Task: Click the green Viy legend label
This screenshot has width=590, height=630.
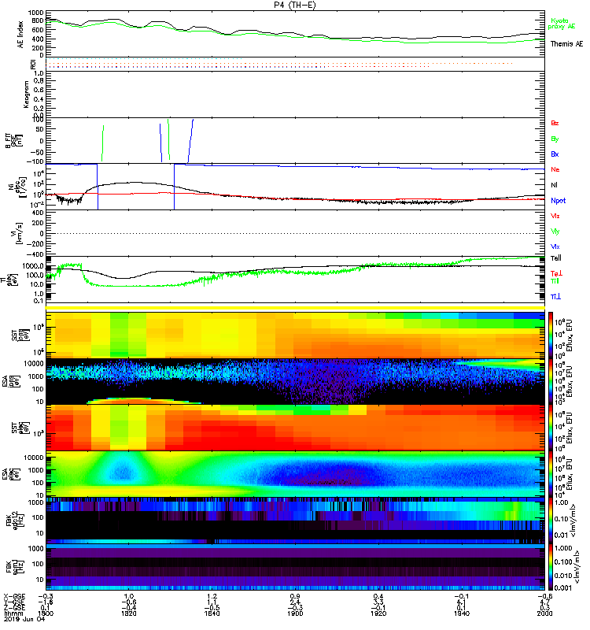Action: coord(555,232)
